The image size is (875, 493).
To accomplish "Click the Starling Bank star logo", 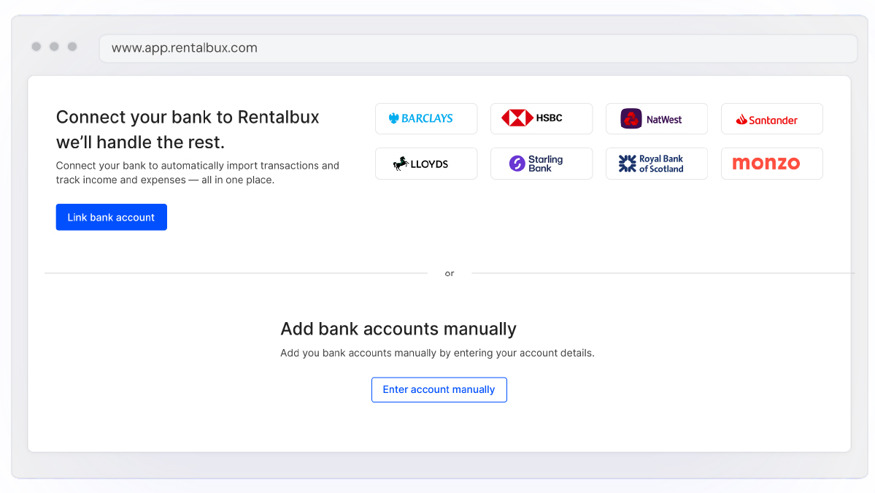I will pos(517,163).
